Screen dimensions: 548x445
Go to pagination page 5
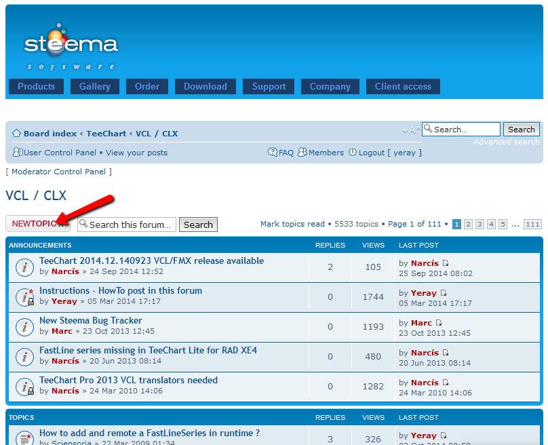[503, 224]
